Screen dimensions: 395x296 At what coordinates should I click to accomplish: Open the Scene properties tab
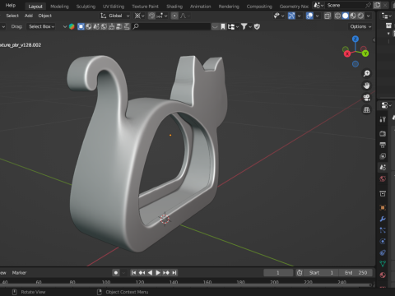[383, 167]
